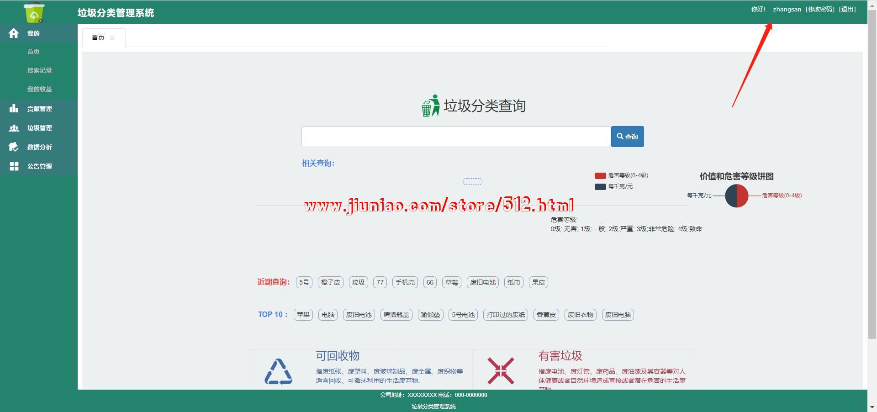Select the 废旧电池 tag in TOP 10
This screenshot has width=877, height=412.
[x=359, y=315]
